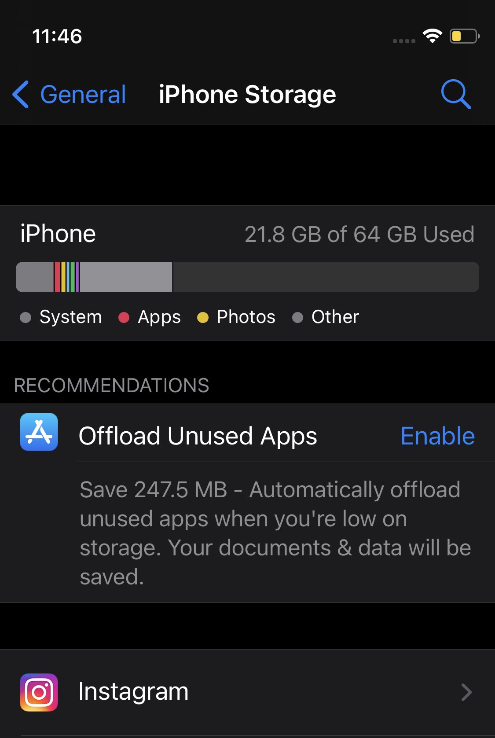Tap the back chevron arrow
Image resolution: width=495 pixels, height=738 pixels.
point(21,94)
